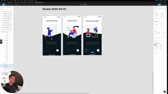This screenshot has height=94, width=168.
Task: Open the Edit menu
Action: [9, 1]
